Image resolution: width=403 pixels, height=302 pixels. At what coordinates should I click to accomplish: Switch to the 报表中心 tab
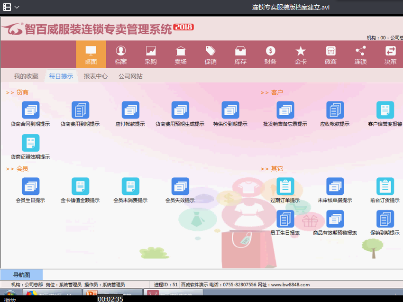[95, 76]
